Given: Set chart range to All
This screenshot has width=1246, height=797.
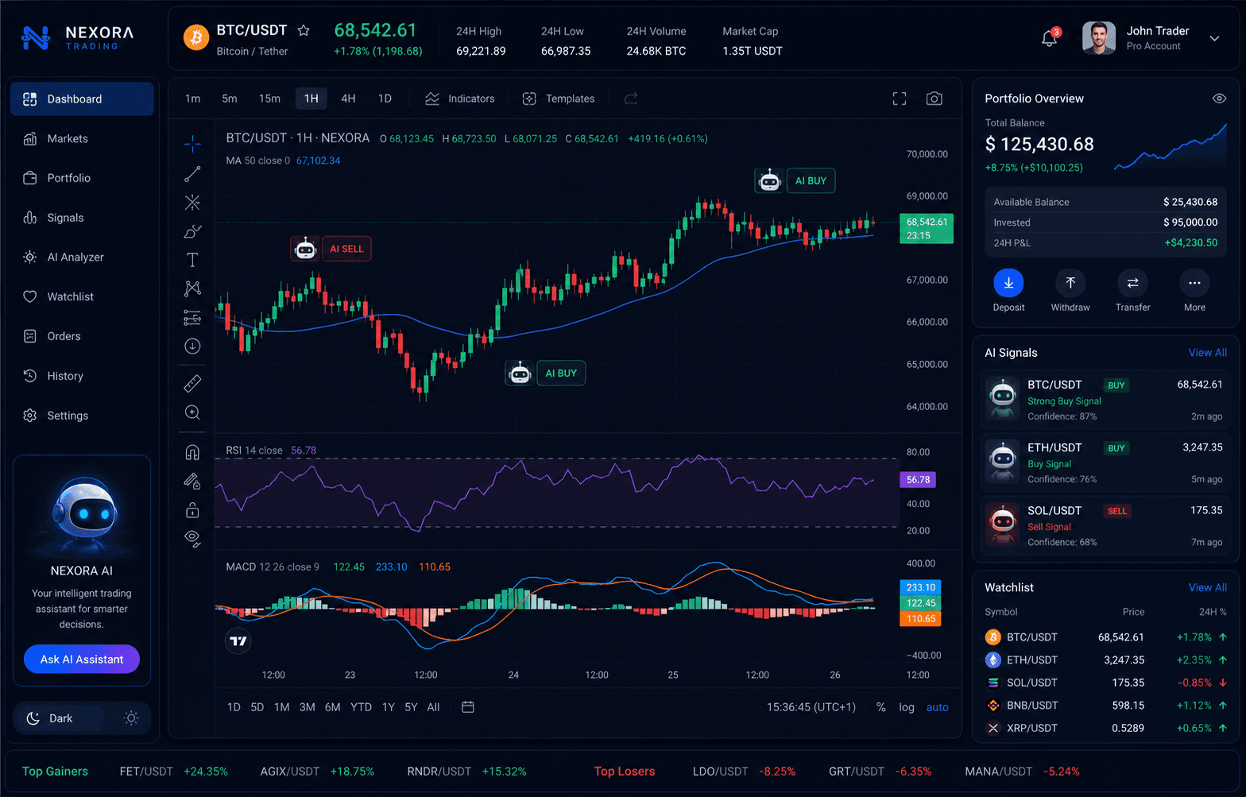Looking at the screenshot, I should coord(433,707).
